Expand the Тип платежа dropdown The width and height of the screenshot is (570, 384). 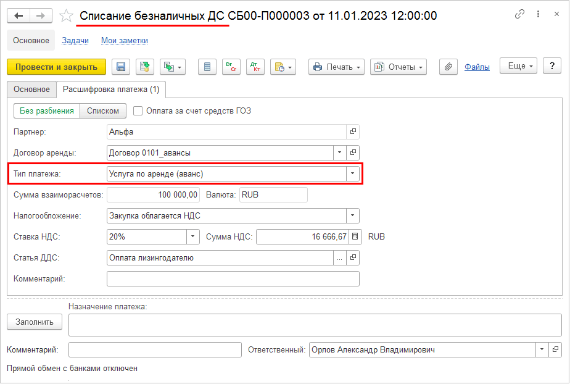[x=352, y=174]
